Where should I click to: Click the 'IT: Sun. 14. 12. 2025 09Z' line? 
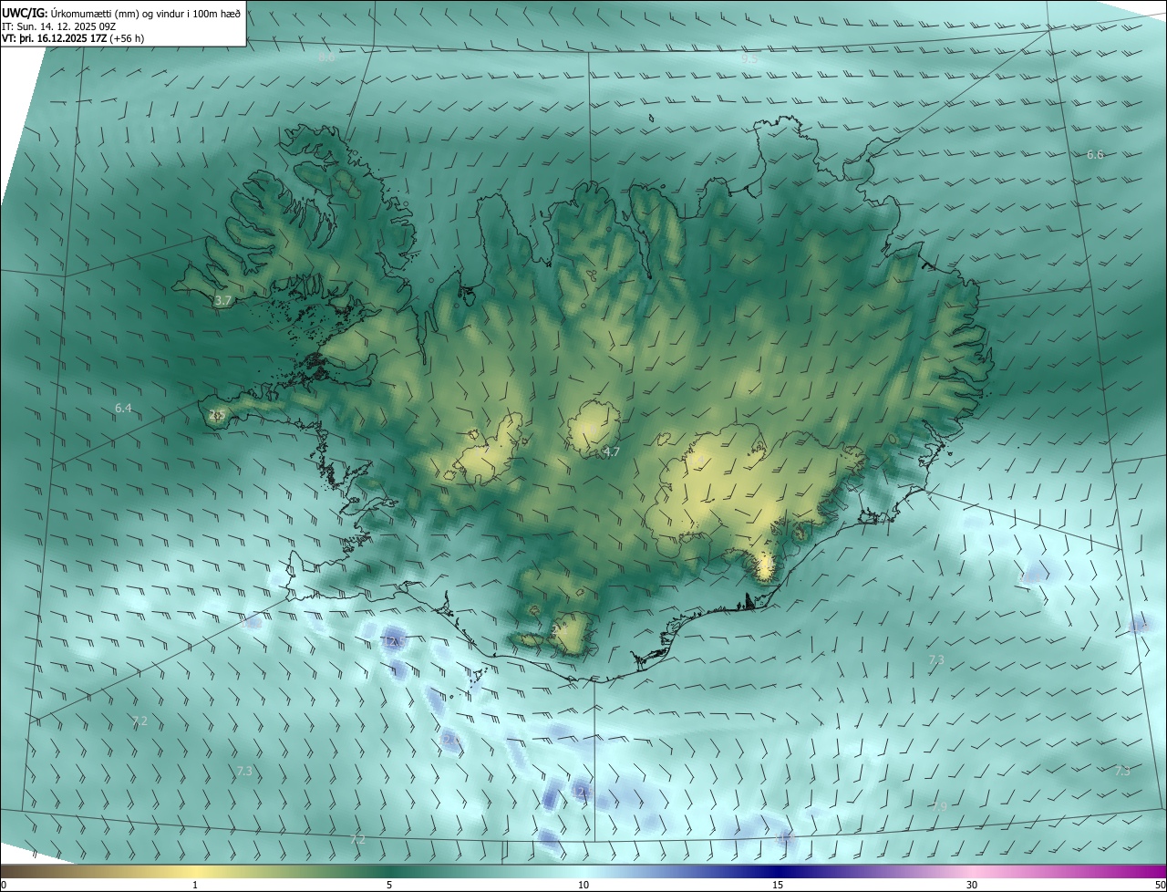(59, 26)
